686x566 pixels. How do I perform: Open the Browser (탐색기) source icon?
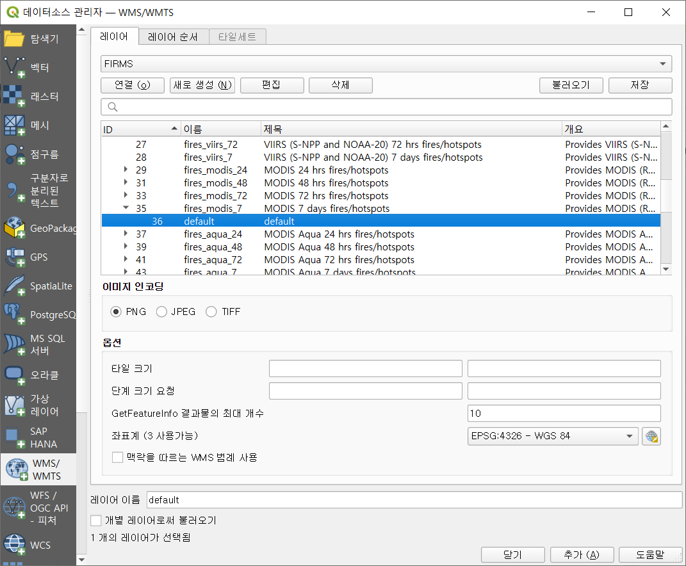14,38
